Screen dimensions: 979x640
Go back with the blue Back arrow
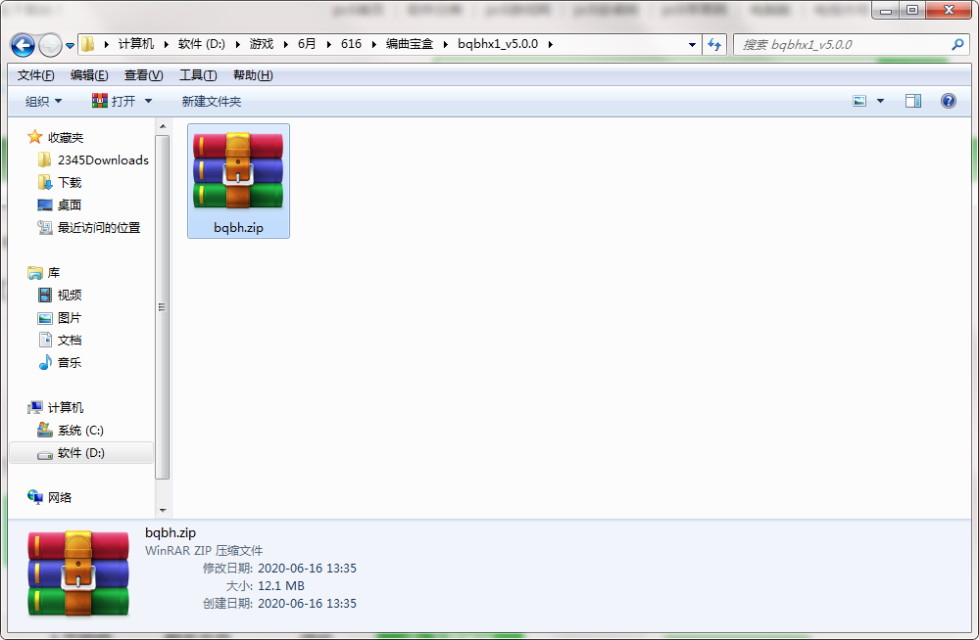tap(24, 45)
